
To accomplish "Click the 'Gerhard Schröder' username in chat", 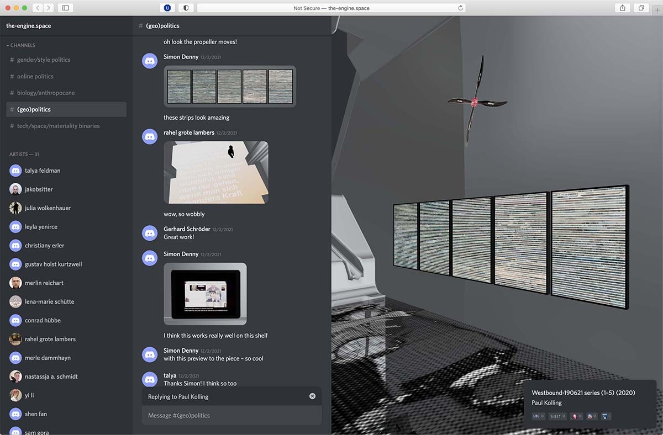I will (186, 229).
